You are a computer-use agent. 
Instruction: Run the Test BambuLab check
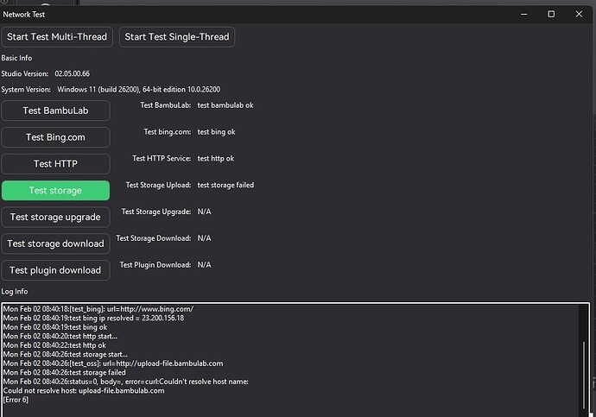pyautogui.click(x=55, y=111)
